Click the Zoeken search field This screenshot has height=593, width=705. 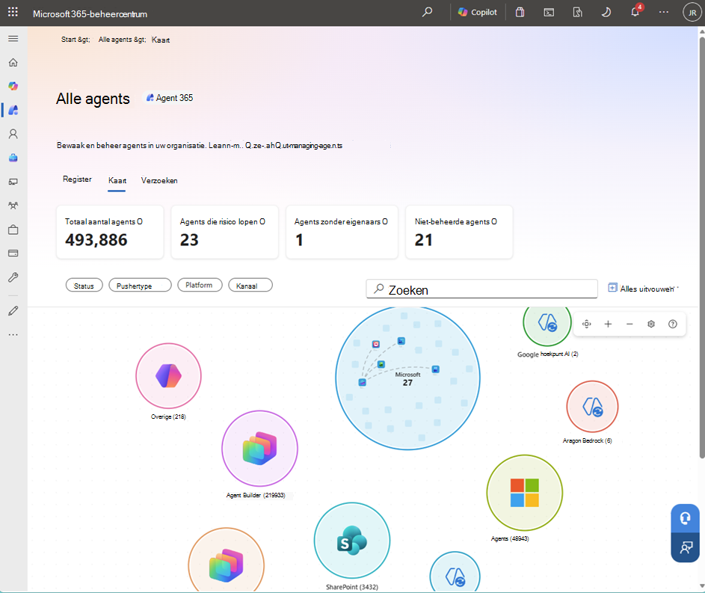481,289
